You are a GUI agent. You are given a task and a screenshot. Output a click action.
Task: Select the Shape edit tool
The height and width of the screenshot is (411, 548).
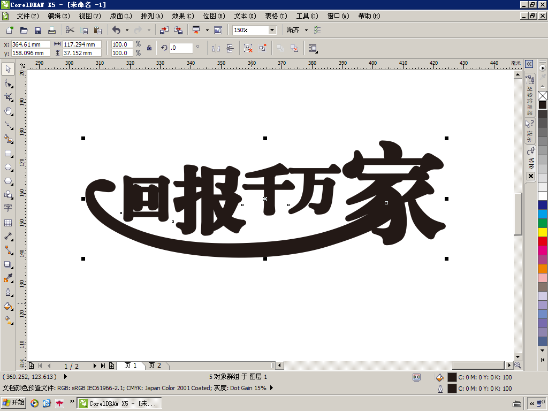(8, 83)
